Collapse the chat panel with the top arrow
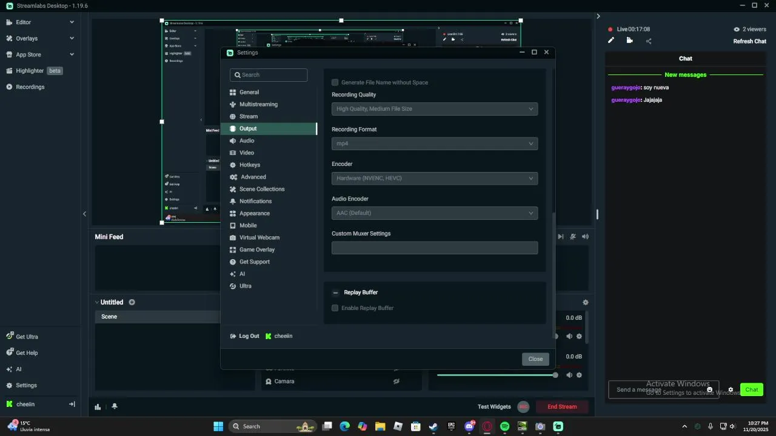Image resolution: width=776 pixels, height=436 pixels. (598, 16)
